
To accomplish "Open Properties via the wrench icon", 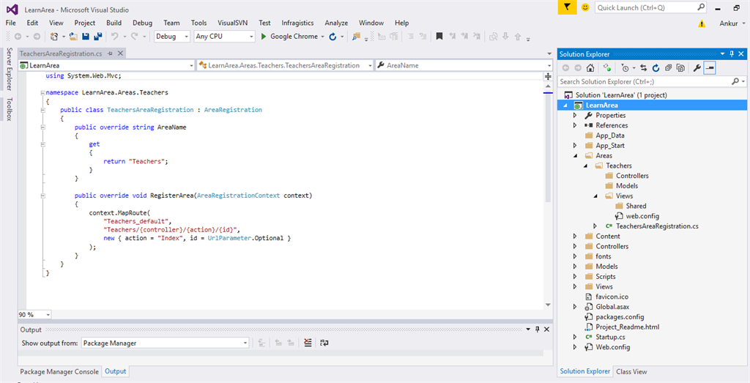I will (697, 68).
